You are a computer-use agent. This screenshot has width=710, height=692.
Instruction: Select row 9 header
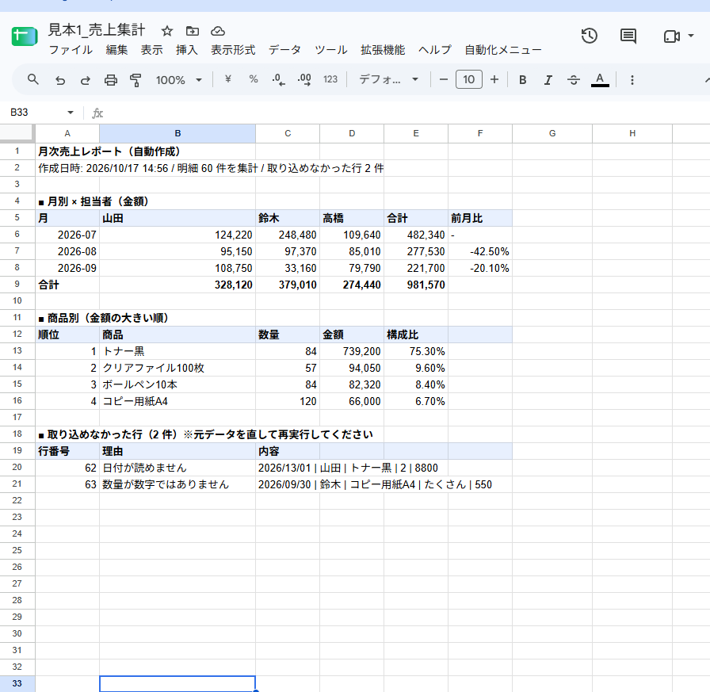click(17, 285)
